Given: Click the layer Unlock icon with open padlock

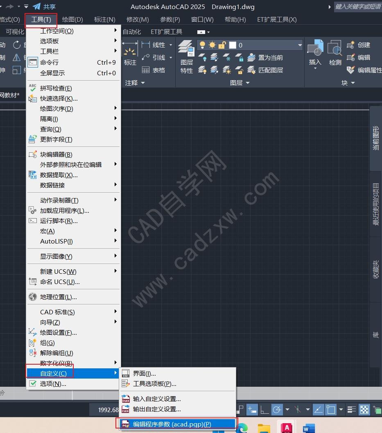Looking at the screenshot, I should click(x=239, y=70).
